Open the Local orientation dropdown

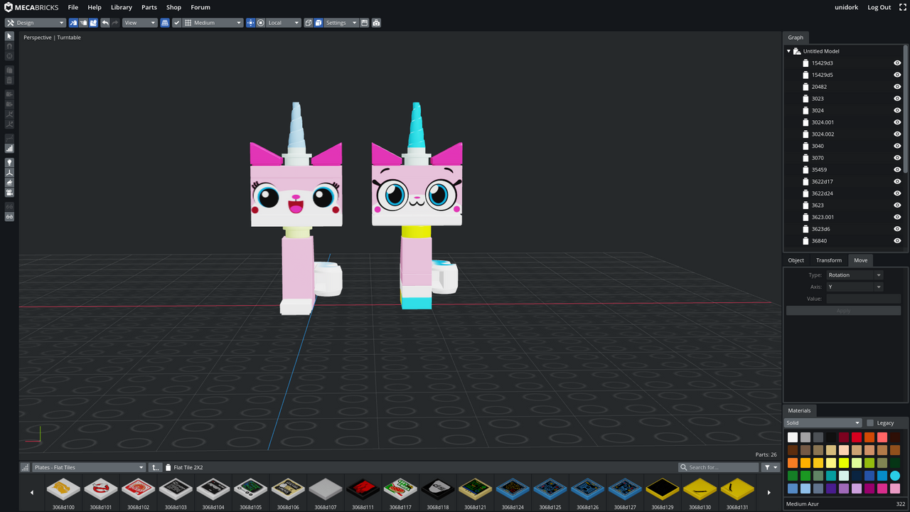284,23
